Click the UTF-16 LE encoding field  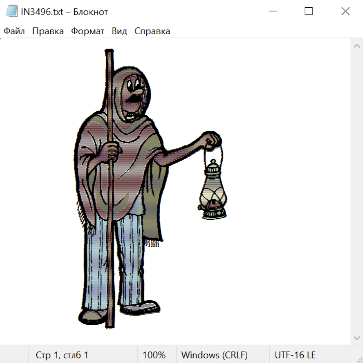point(295,355)
